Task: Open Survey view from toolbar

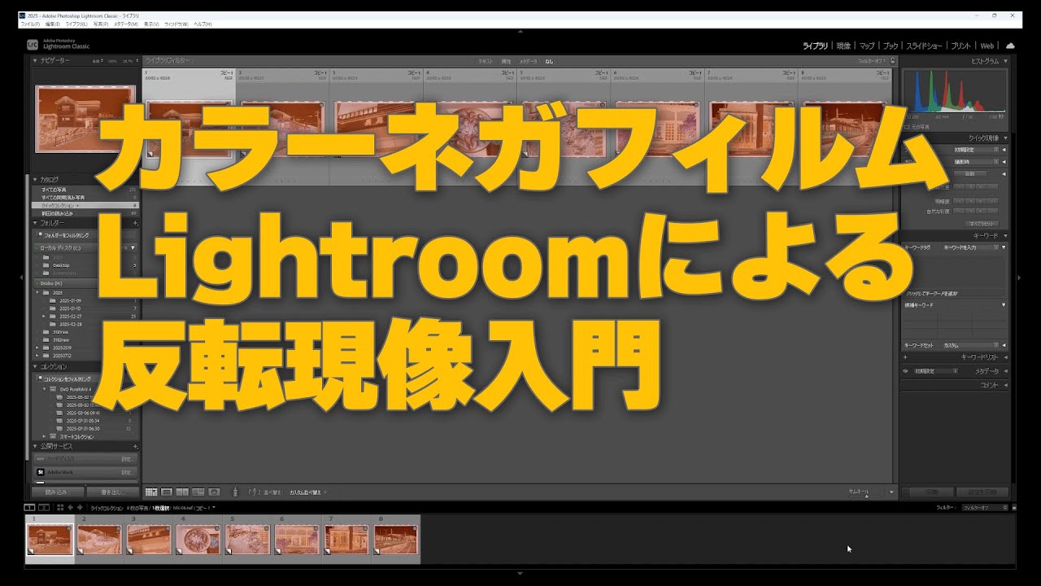Action: (198, 492)
